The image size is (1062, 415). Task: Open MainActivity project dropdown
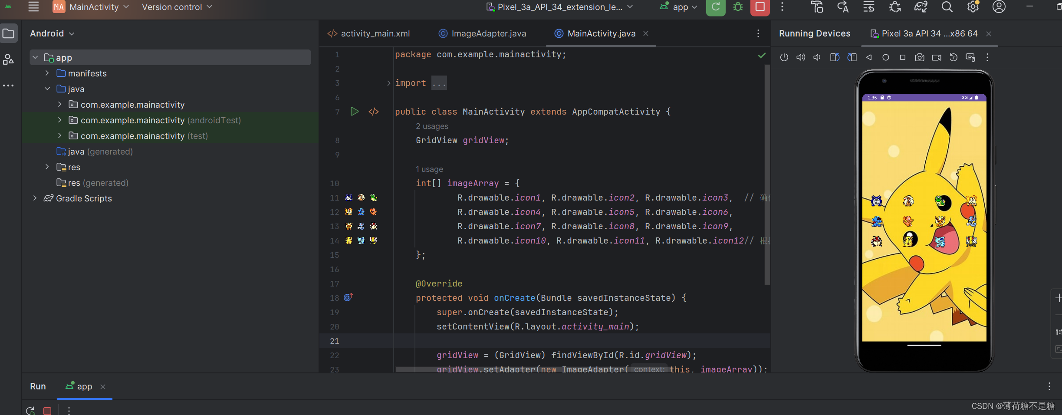coord(91,7)
